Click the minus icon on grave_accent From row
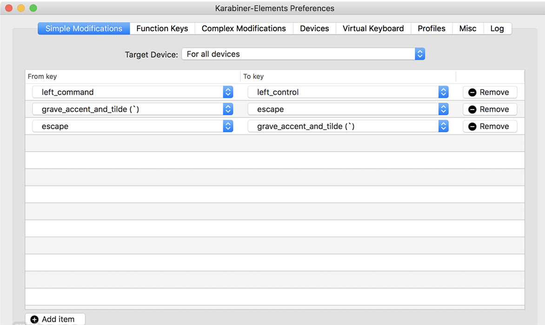Viewport: 545px width, 325px height. tap(472, 109)
